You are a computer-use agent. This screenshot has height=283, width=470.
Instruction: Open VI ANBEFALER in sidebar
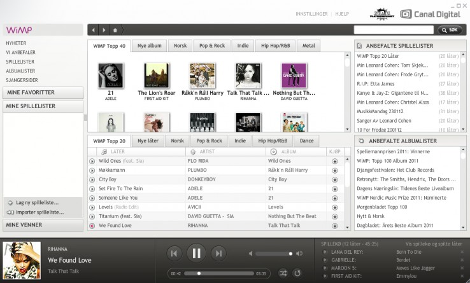(x=20, y=52)
